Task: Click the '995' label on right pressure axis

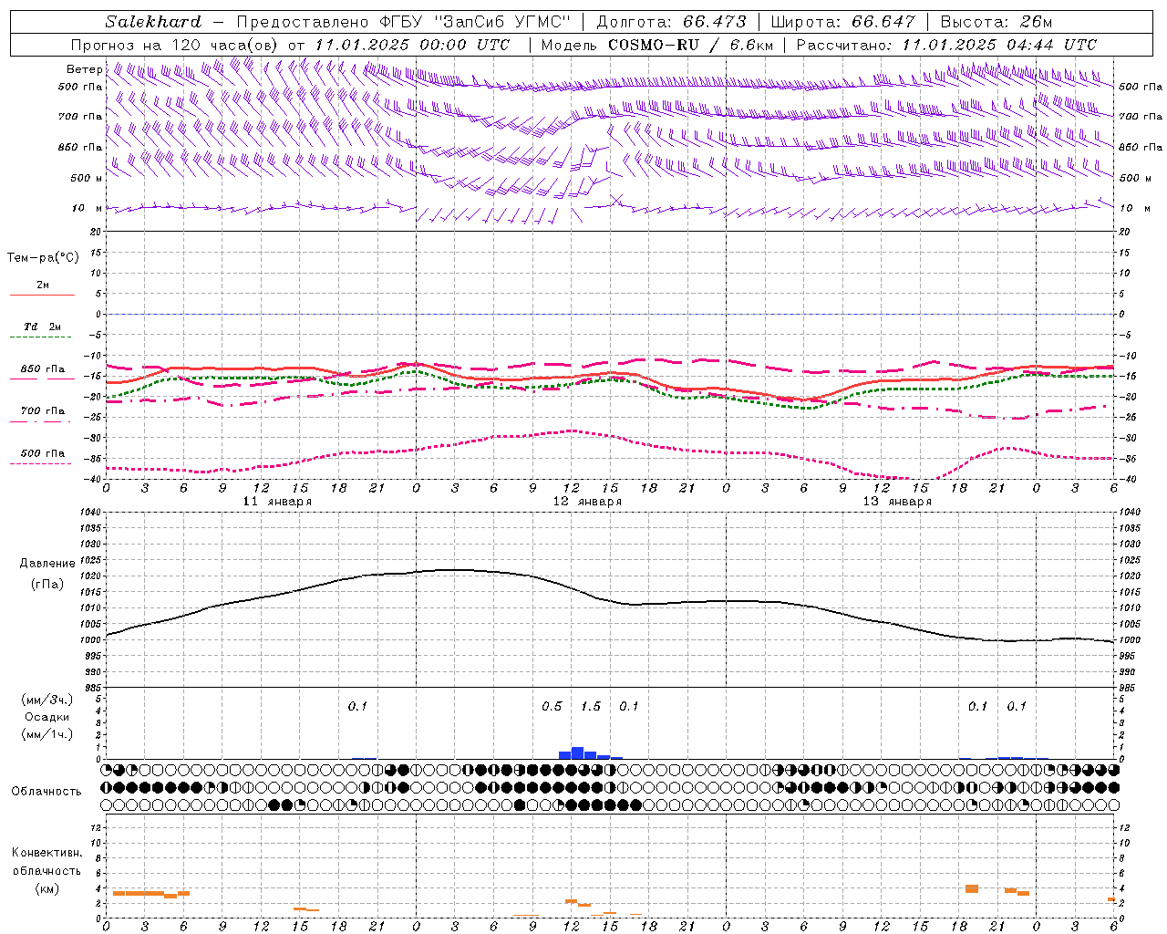Action: (1127, 656)
